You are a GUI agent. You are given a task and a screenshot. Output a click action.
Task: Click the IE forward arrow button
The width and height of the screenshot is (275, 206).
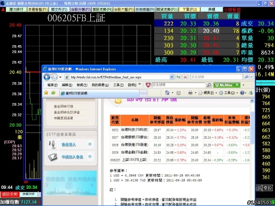tap(55, 77)
